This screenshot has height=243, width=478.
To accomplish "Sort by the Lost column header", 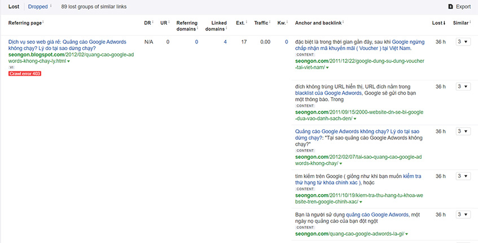I will coord(438,22).
